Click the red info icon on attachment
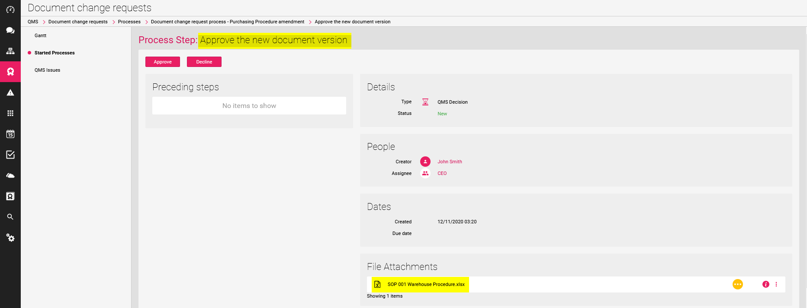807x308 pixels. 765,284
